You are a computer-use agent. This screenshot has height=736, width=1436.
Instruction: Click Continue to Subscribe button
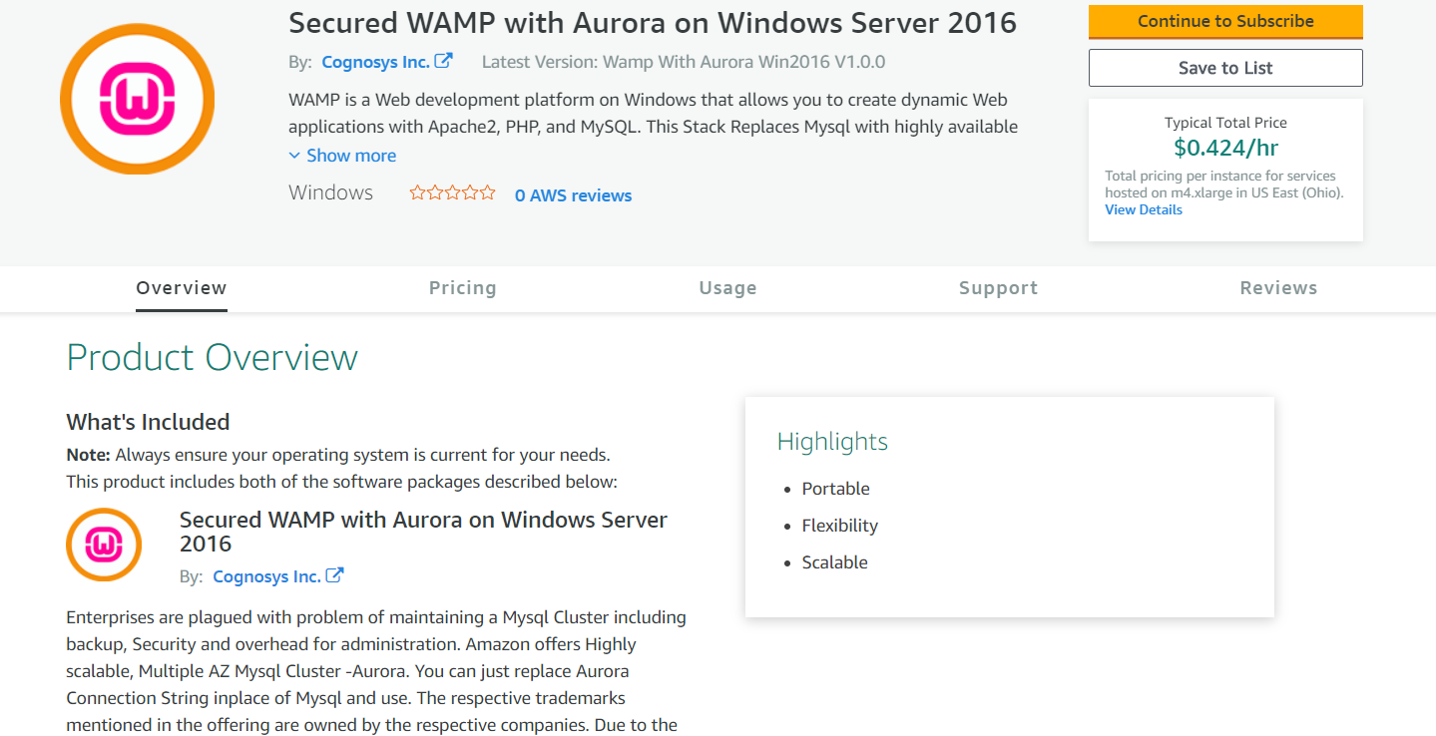1225,21
